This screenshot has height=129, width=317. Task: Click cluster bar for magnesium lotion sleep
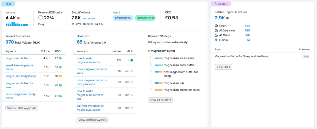pos(159,58)
